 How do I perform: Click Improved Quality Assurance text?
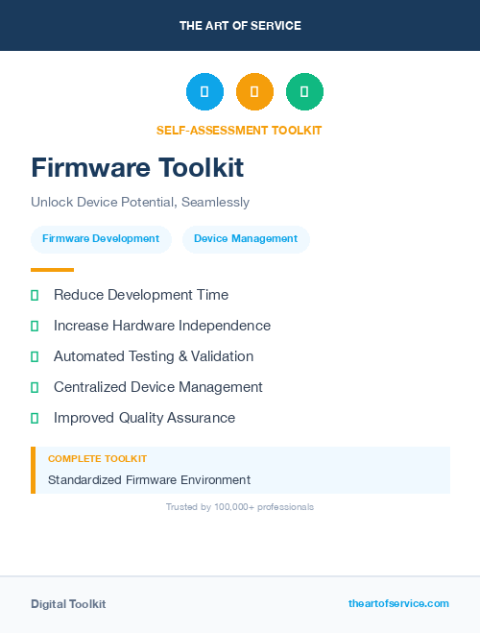point(144,418)
